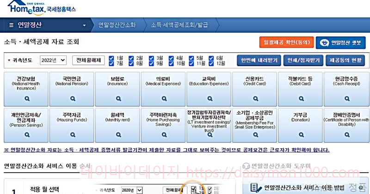
Task: Select 연말정산간소화 breadcrumb tab
Action: point(117,25)
